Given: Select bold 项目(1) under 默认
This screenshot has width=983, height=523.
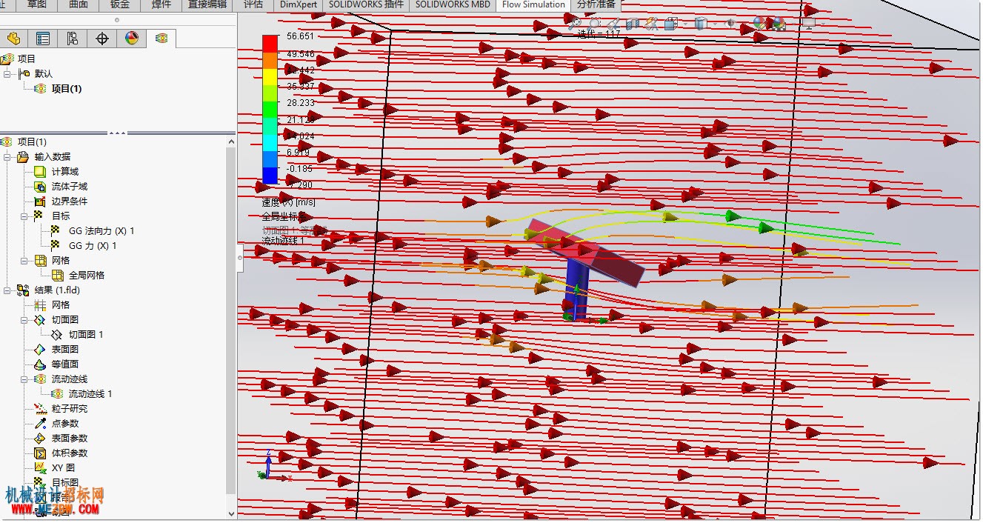Looking at the screenshot, I should coord(66,89).
